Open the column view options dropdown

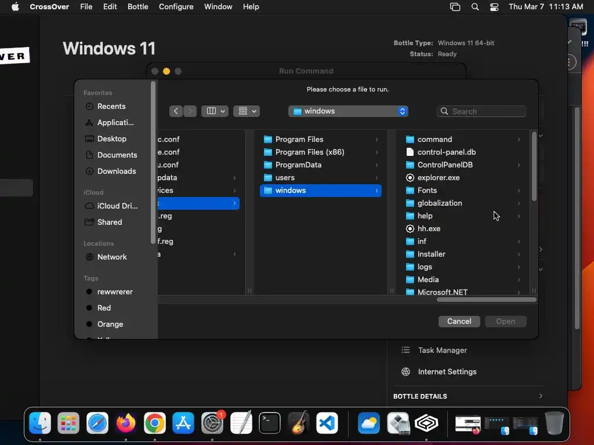[215, 111]
